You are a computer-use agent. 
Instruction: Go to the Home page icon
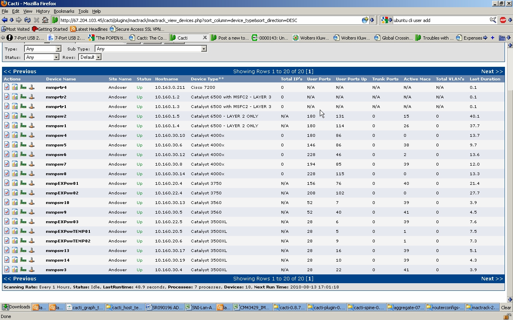point(45,20)
